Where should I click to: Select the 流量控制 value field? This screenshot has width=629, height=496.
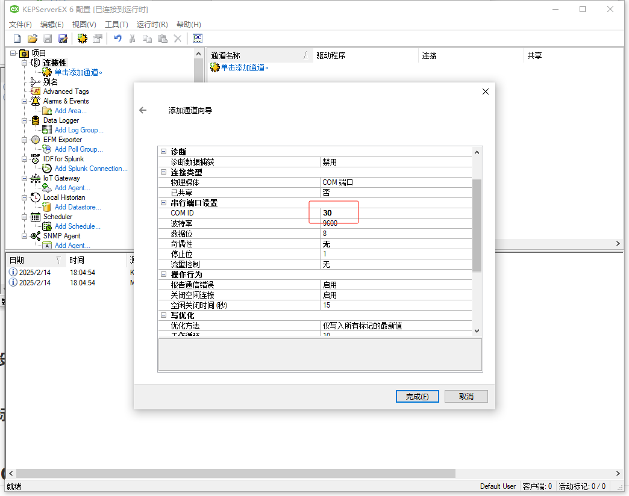point(395,264)
